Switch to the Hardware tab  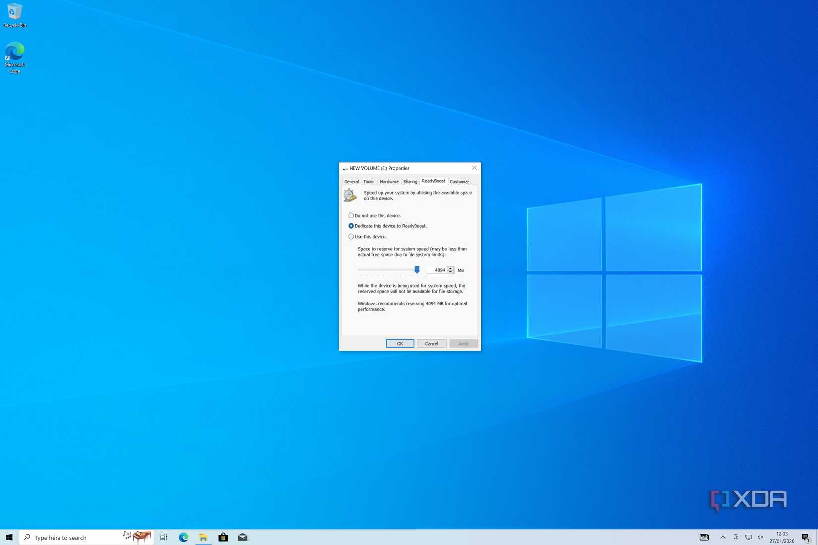point(389,182)
